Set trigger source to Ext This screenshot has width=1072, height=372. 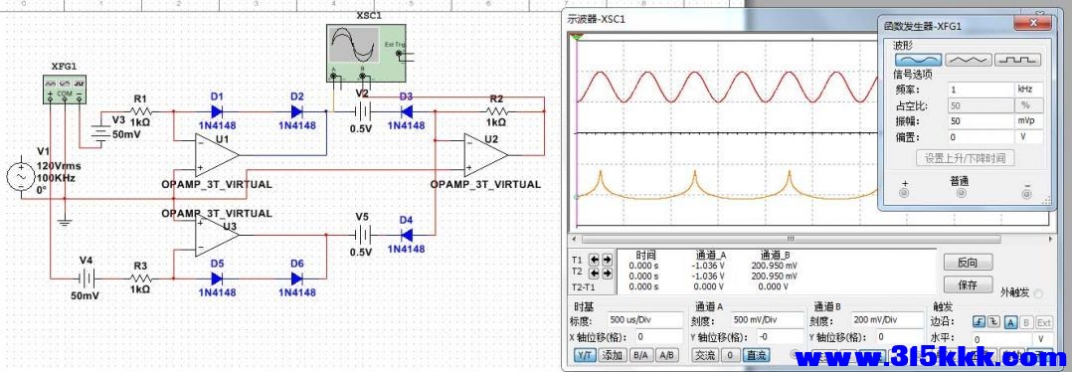1044,322
